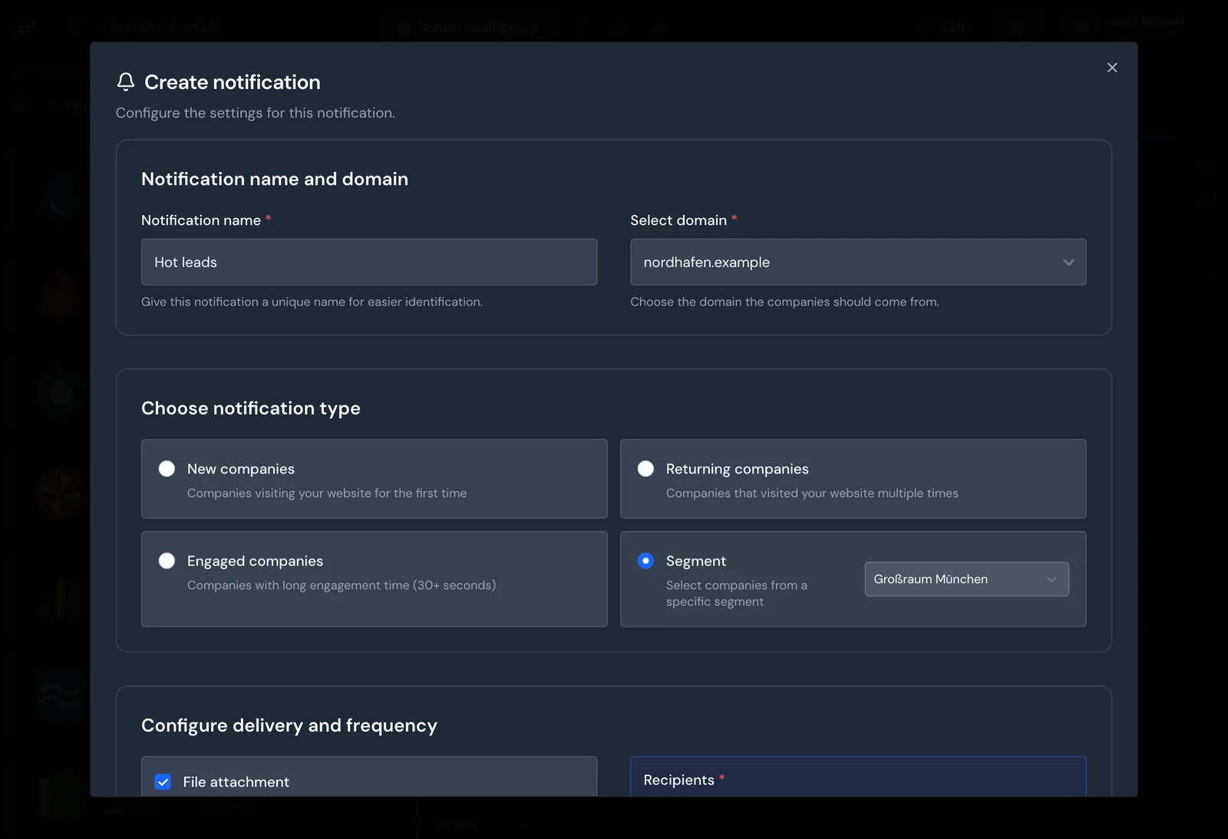Click the bell icon beside Create notification
Viewport: 1228px width, 839px height.
pos(126,81)
